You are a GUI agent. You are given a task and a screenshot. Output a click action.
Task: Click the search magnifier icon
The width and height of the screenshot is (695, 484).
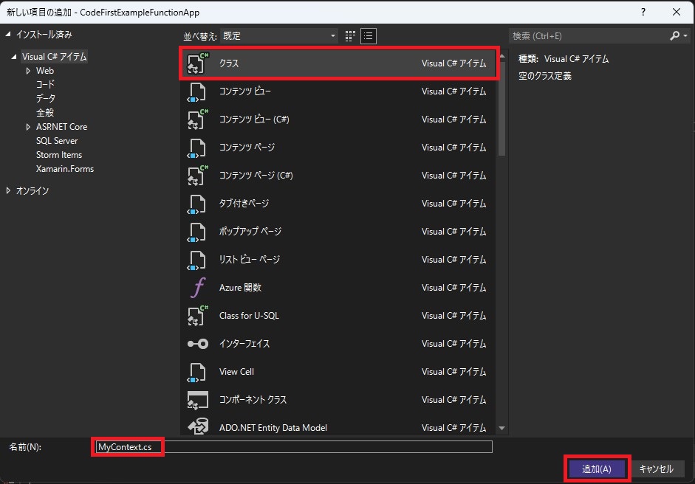pos(674,35)
